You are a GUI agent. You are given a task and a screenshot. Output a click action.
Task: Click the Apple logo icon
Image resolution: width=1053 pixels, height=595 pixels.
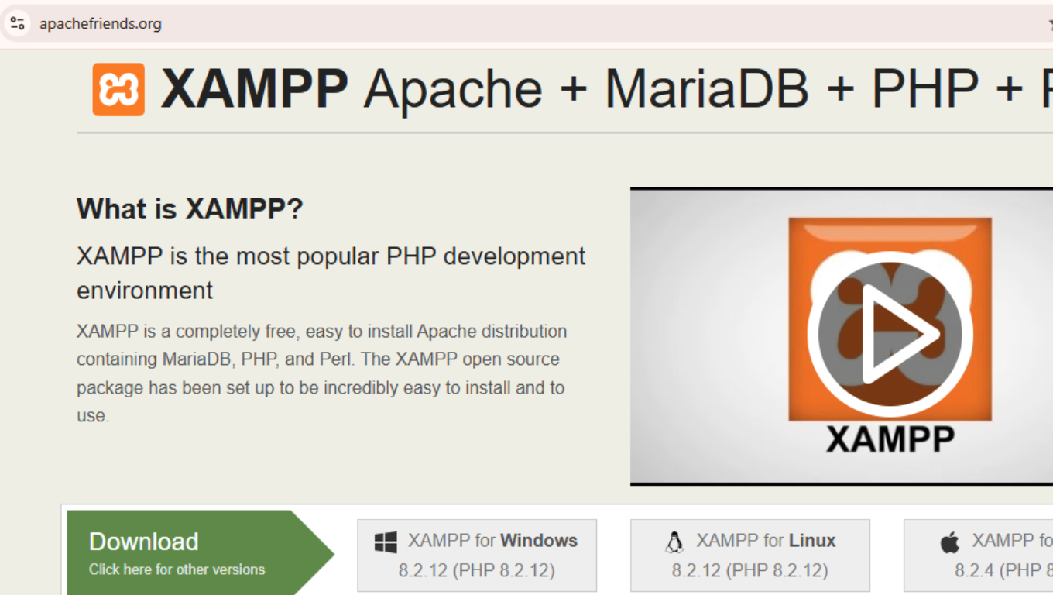(950, 542)
